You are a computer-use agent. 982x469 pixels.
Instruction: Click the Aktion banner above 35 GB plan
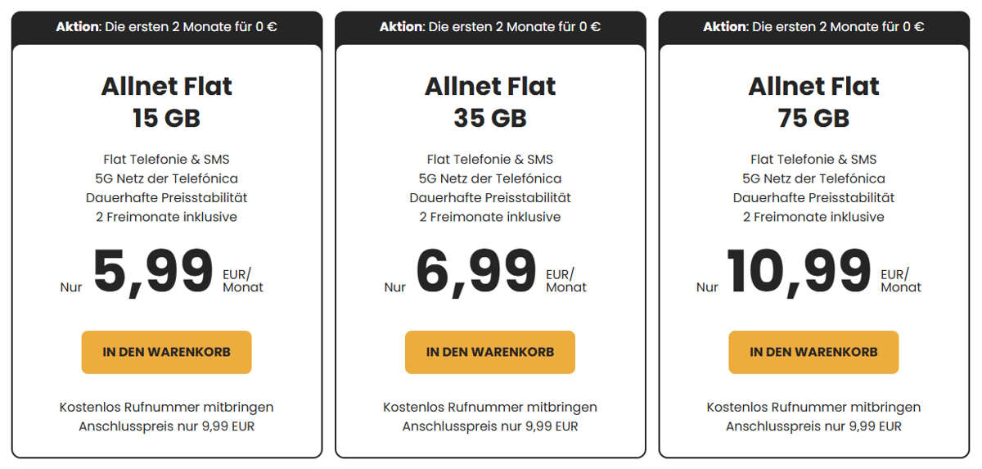coord(490,27)
